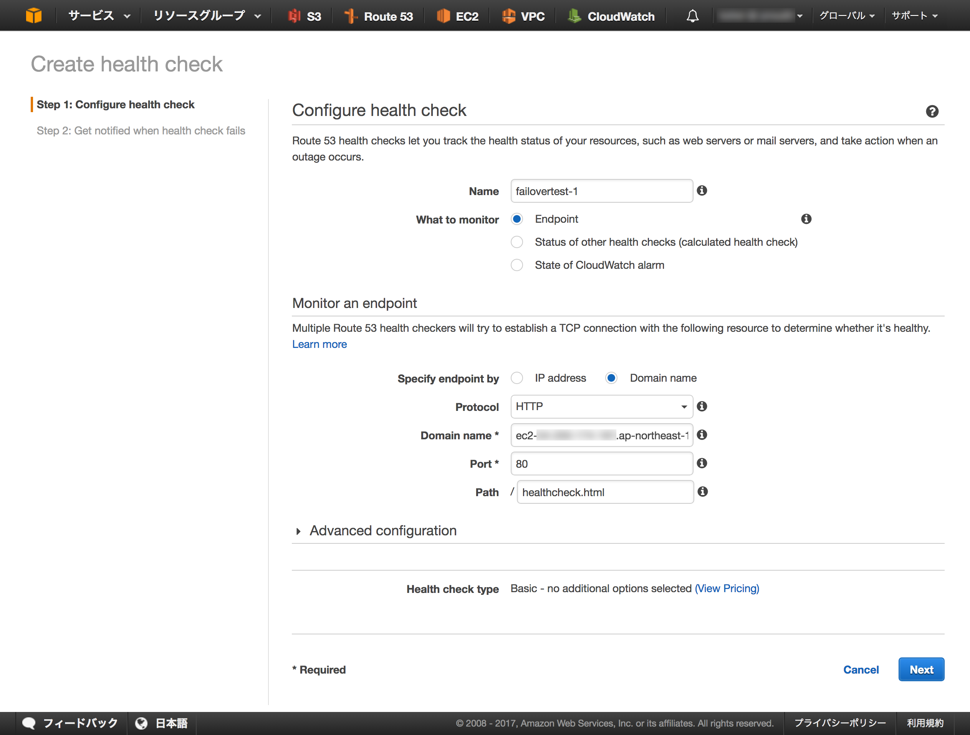Select State of CloudWatch alarm option

(517, 265)
